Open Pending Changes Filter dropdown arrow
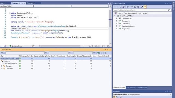 coord(130,7)
